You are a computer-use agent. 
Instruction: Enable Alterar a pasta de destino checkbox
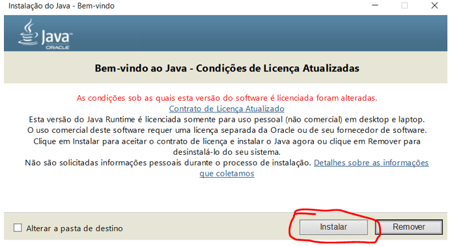(18, 228)
